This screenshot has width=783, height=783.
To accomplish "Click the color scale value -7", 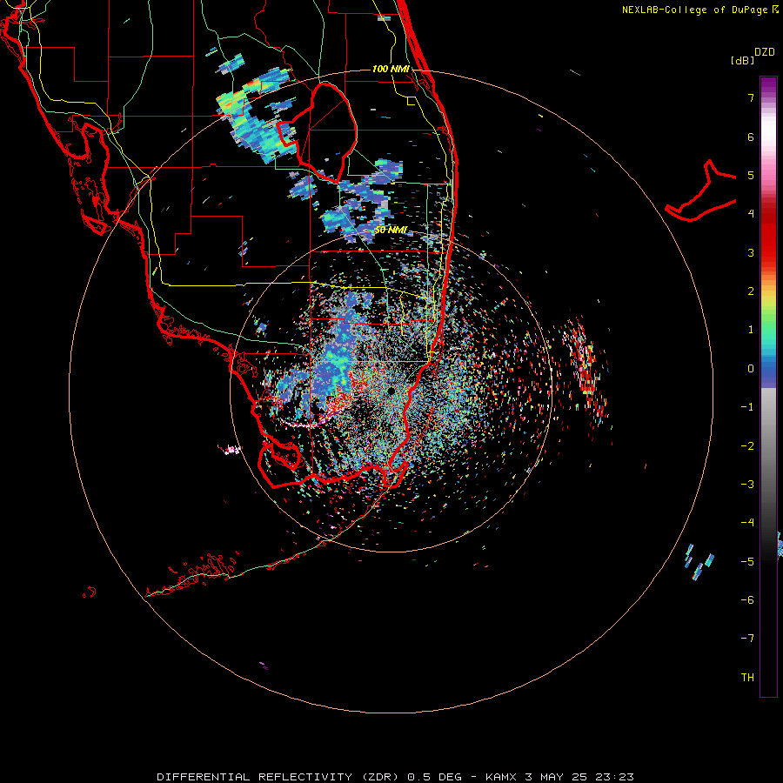I will pos(747,639).
